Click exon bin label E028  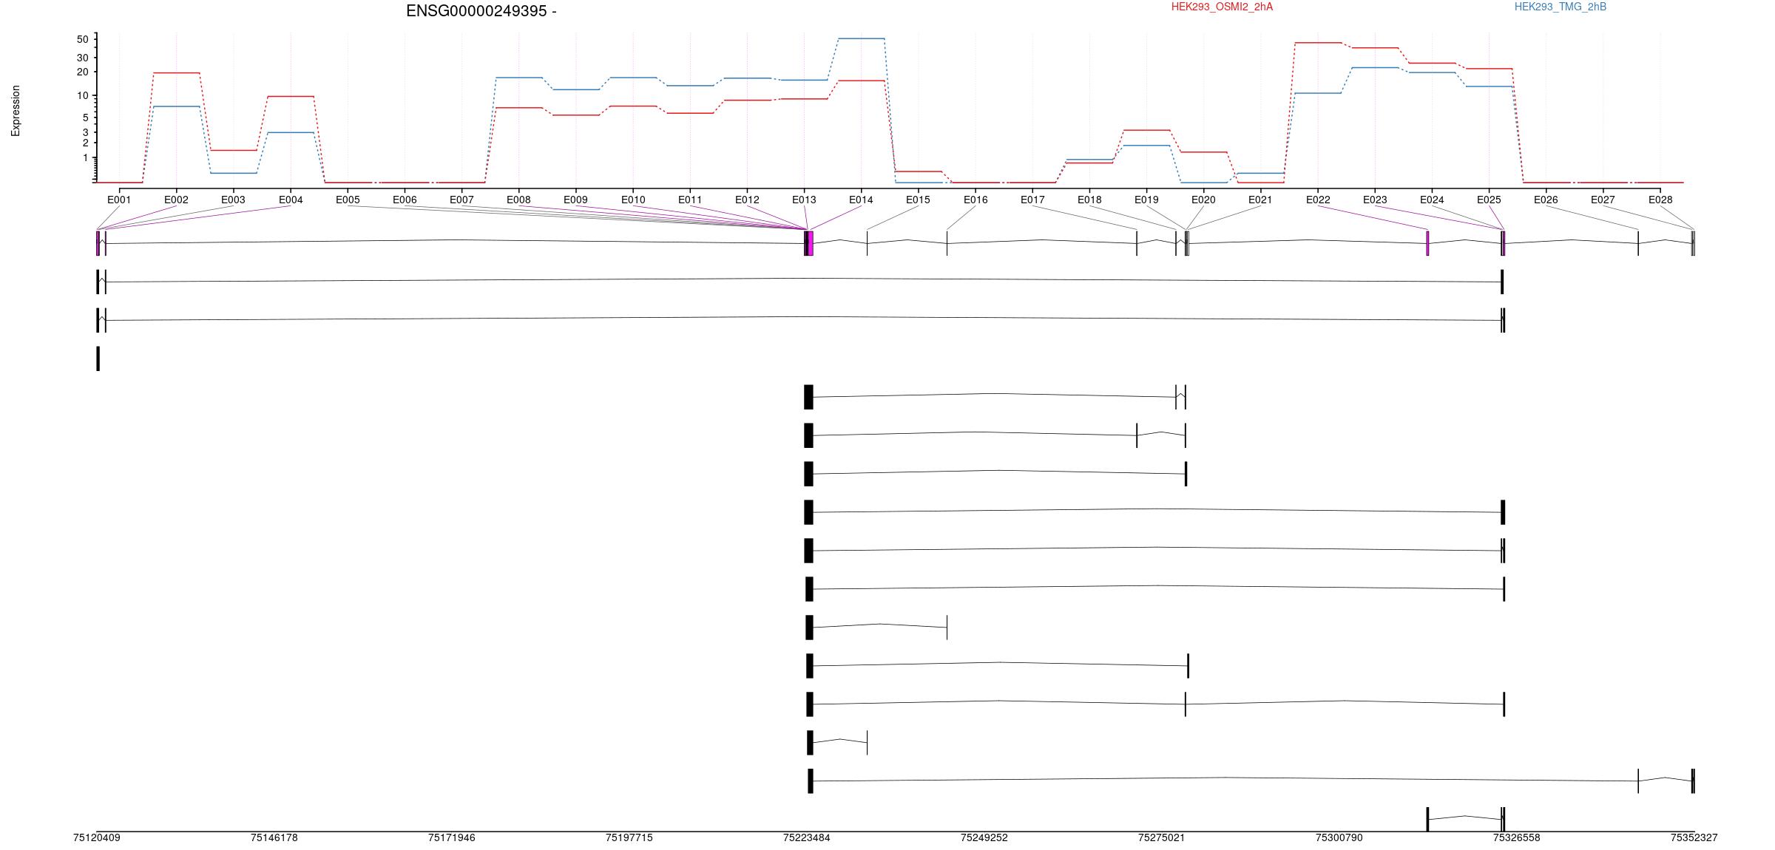pos(1660,200)
